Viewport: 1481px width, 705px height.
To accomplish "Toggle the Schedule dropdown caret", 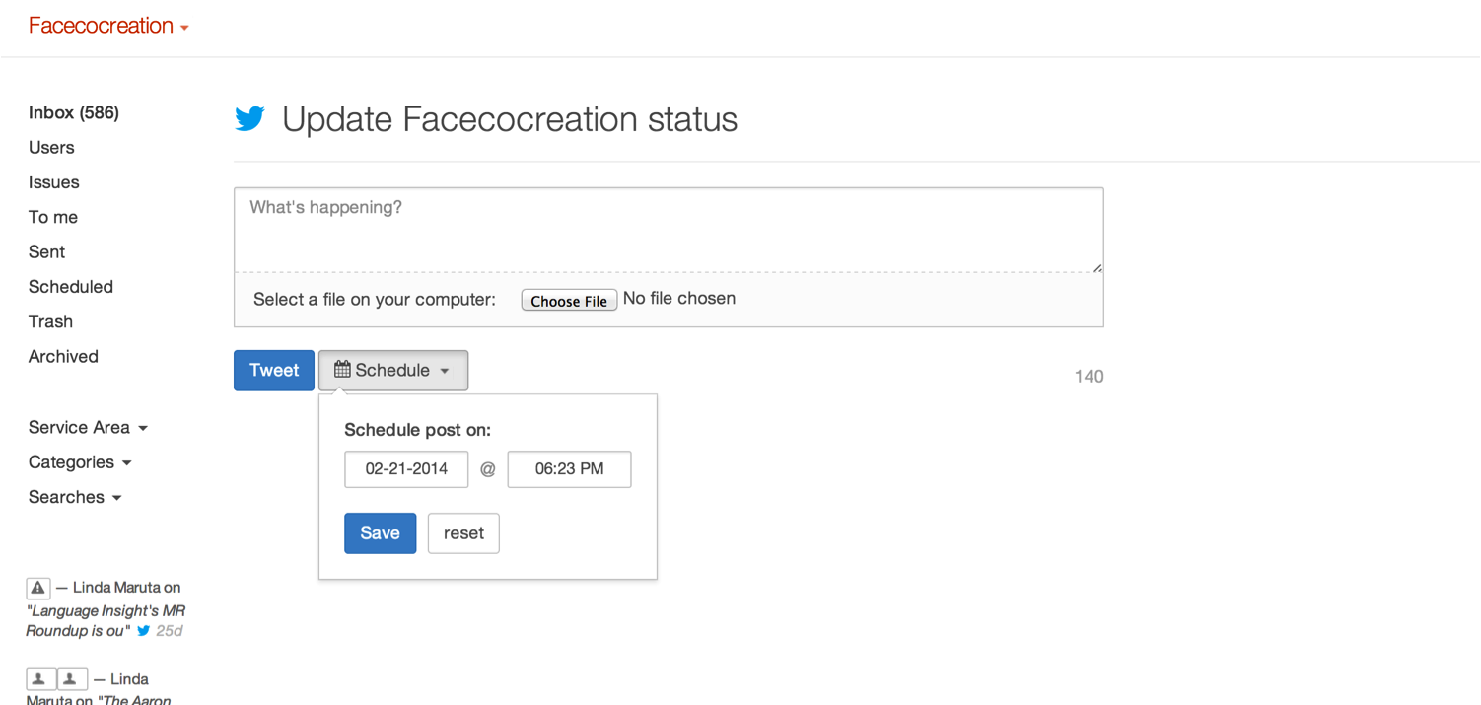I will [x=445, y=371].
